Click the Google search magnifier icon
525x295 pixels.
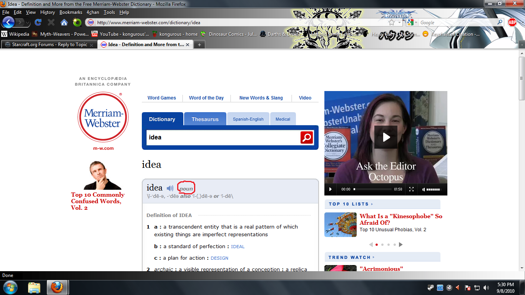click(500, 23)
